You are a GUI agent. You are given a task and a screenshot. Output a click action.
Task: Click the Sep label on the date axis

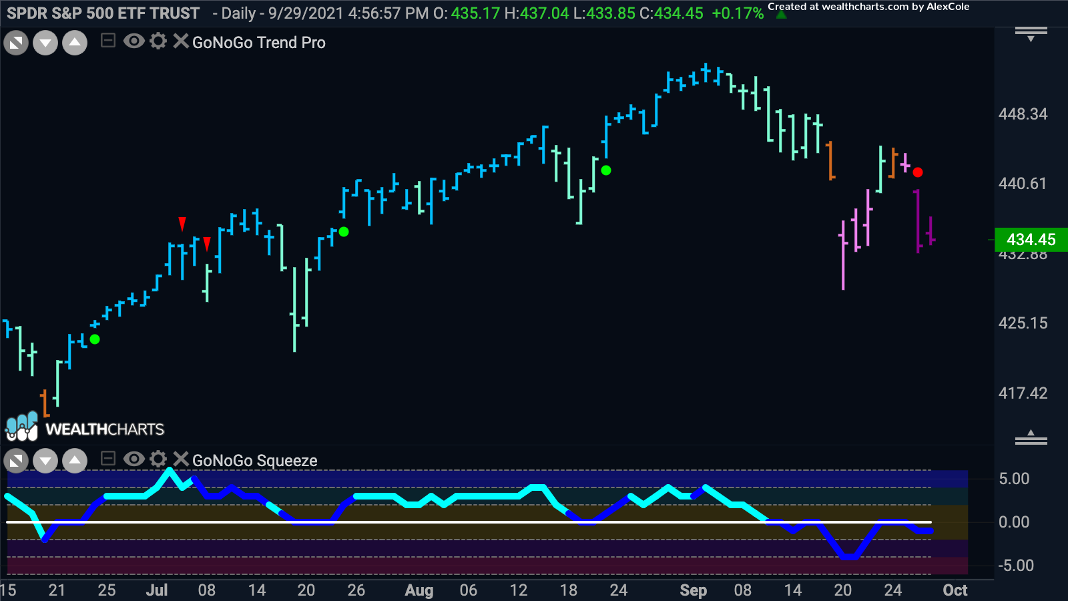pos(693,590)
